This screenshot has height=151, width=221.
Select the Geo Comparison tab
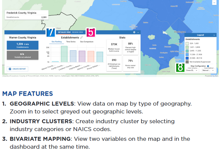tap(87, 42)
